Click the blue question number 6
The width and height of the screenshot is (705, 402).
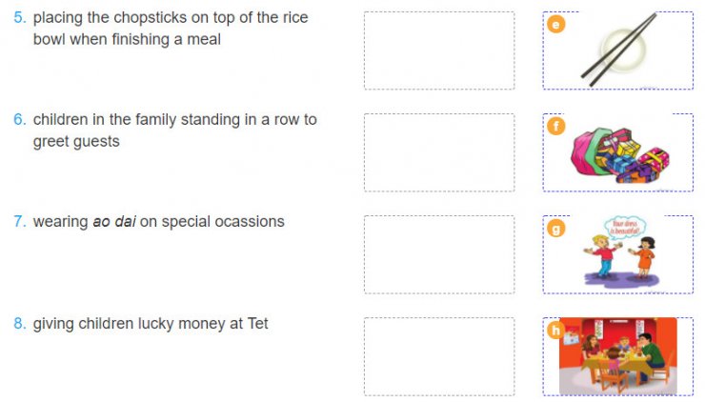point(19,120)
